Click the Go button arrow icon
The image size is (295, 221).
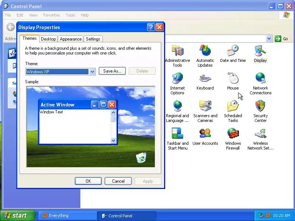(x=278, y=39)
